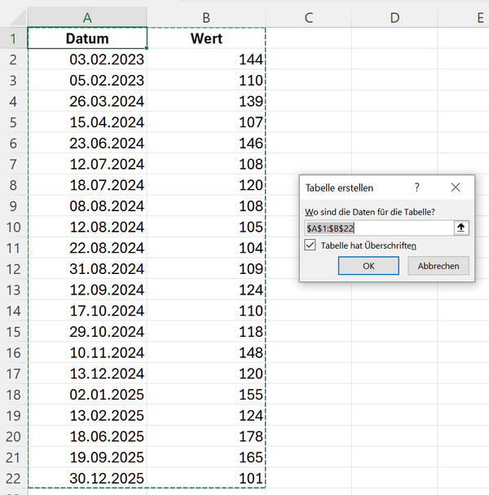This screenshot has height=495, width=489.
Task: Click the Datum header cell
Action: pyautogui.click(x=87, y=38)
